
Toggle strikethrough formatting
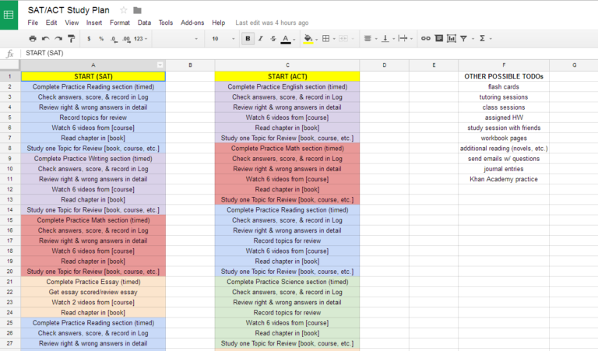click(x=273, y=38)
